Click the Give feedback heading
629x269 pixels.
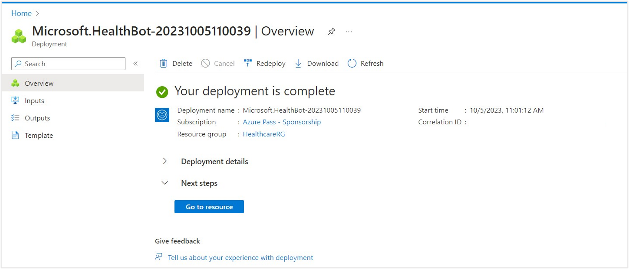coord(177,241)
